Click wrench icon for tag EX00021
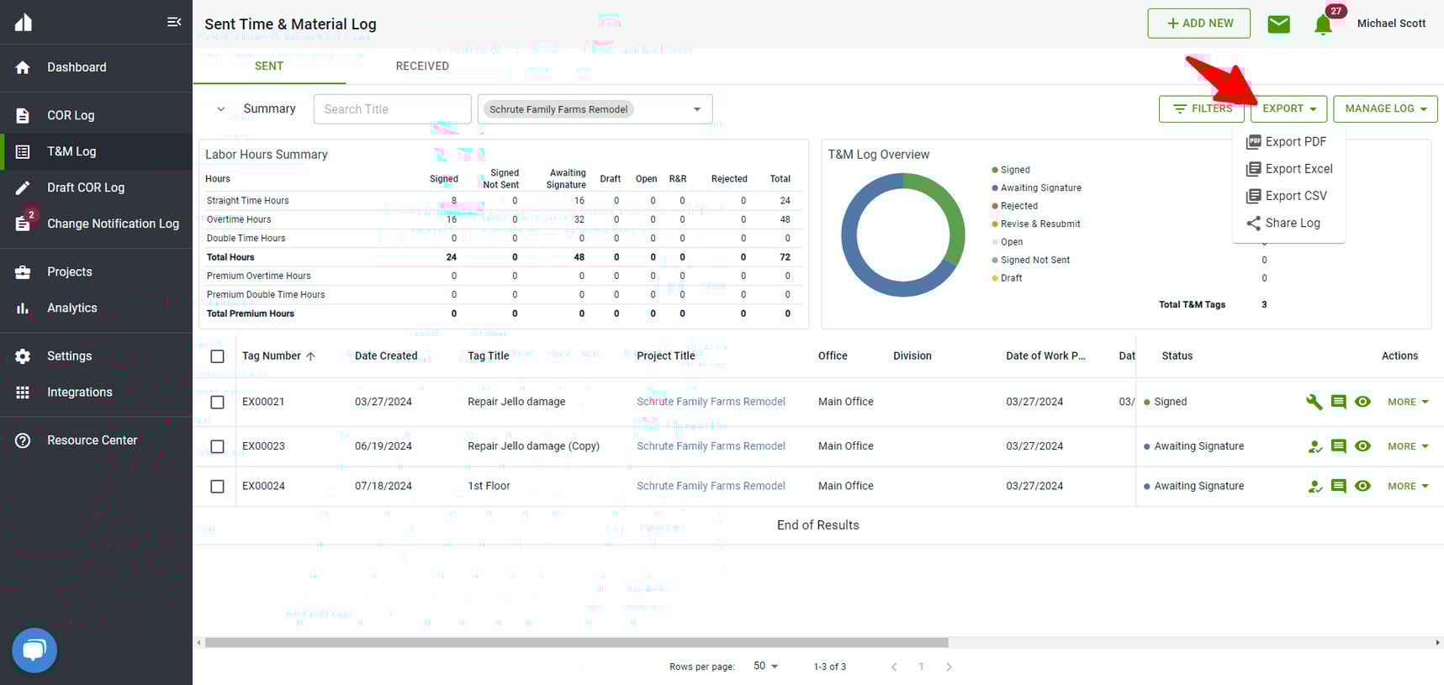The height and width of the screenshot is (685, 1444). click(1314, 402)
